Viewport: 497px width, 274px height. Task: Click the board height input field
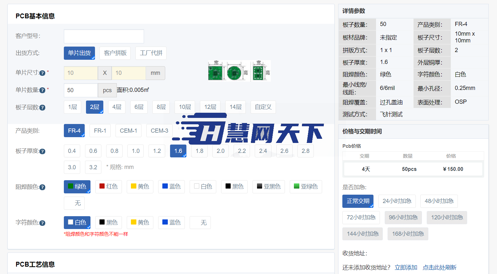(129, 73)
